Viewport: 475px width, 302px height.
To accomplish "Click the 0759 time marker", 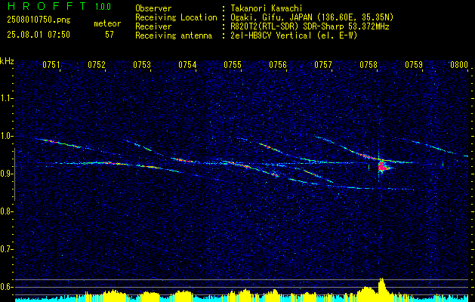I will pos(414,65).
